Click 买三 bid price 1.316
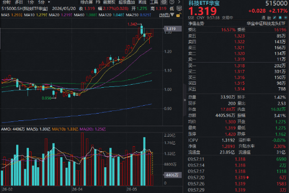 (x=239, y=77)
